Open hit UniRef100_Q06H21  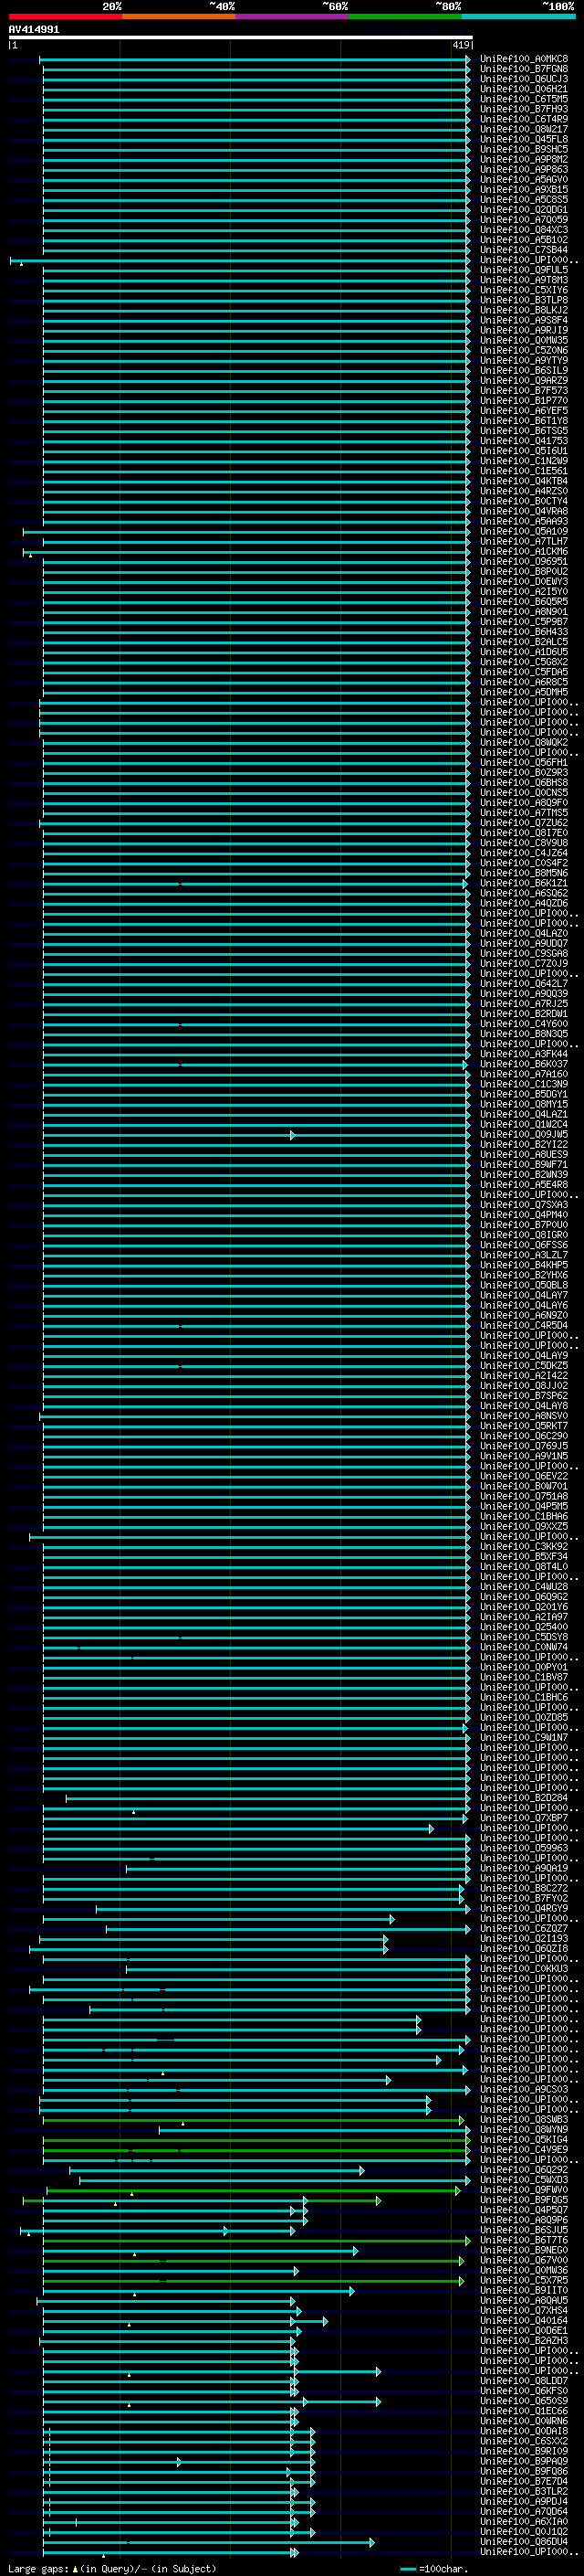pyautogui.click(x=523, y=89)
